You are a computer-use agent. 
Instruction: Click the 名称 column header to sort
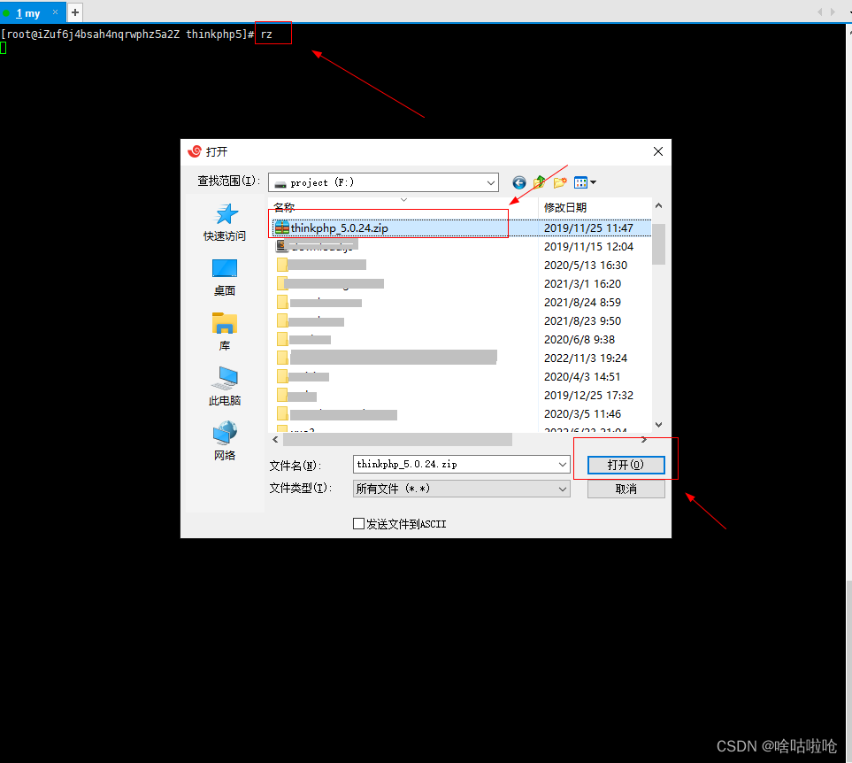[283, 205]
